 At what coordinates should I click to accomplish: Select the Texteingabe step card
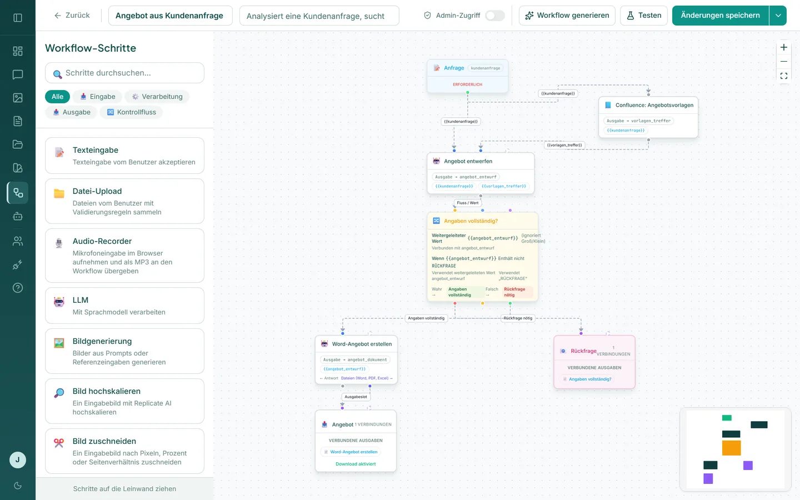(x=124, y=156)
